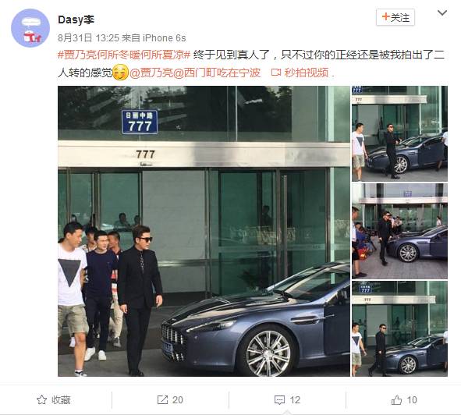Like the post with thumbs-up icon
461x415 pixels.
pyautogui.click(x=396, y=400)
